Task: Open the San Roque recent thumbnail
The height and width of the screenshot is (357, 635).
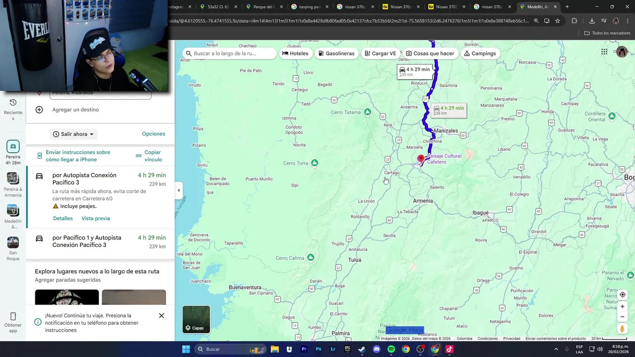Action: point(13,242)
